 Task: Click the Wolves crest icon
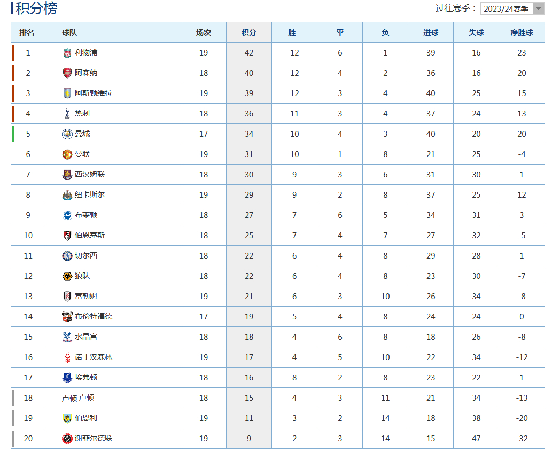point(67,276)
